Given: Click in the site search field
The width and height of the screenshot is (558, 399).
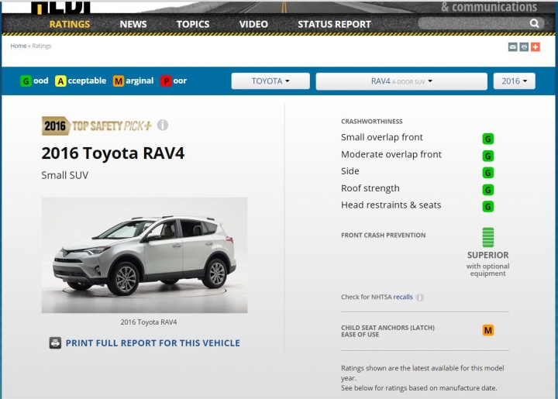Looking at the screenshot, I should coord(474,23).
